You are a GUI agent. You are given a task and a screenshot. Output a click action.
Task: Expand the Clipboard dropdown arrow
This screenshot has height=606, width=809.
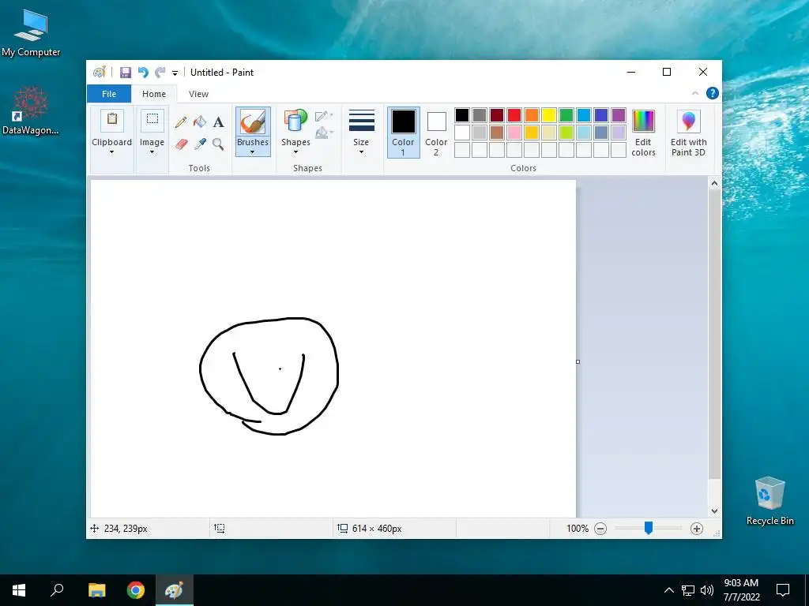tap(111, 152)
